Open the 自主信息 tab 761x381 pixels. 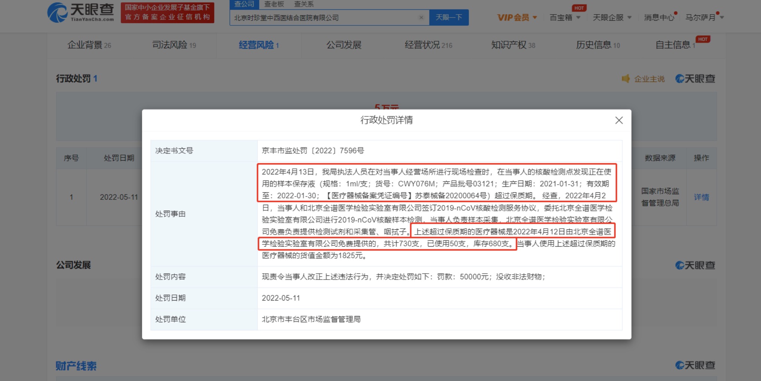(x=675, y=45)
